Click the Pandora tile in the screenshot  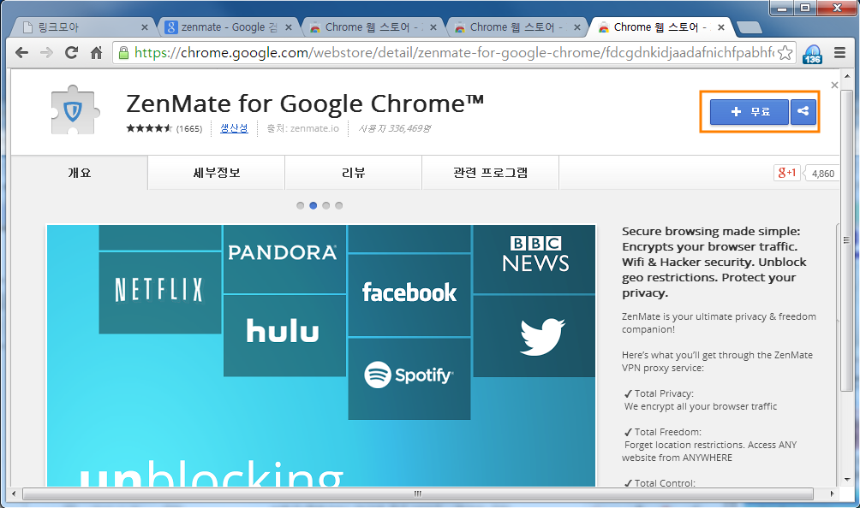[284, 259]
